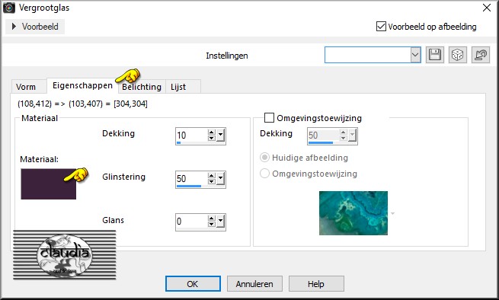Image resolution: width=499 pixels, height=300 pixels.
Task: Increase Glans with up arrow
Action: 211,219
